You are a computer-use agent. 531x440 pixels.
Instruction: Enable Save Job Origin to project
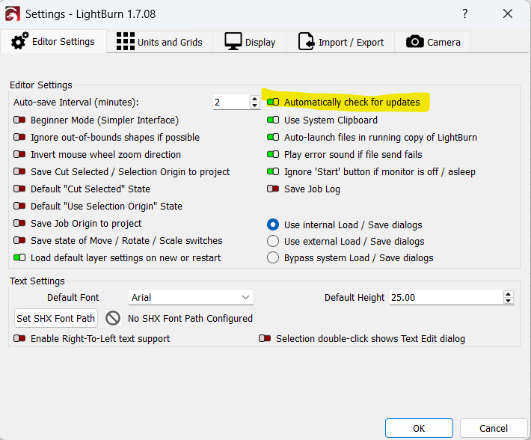19,223
